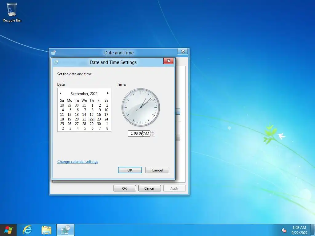
Task: Select September 14 in the calendar
Action: pos(84,114)
